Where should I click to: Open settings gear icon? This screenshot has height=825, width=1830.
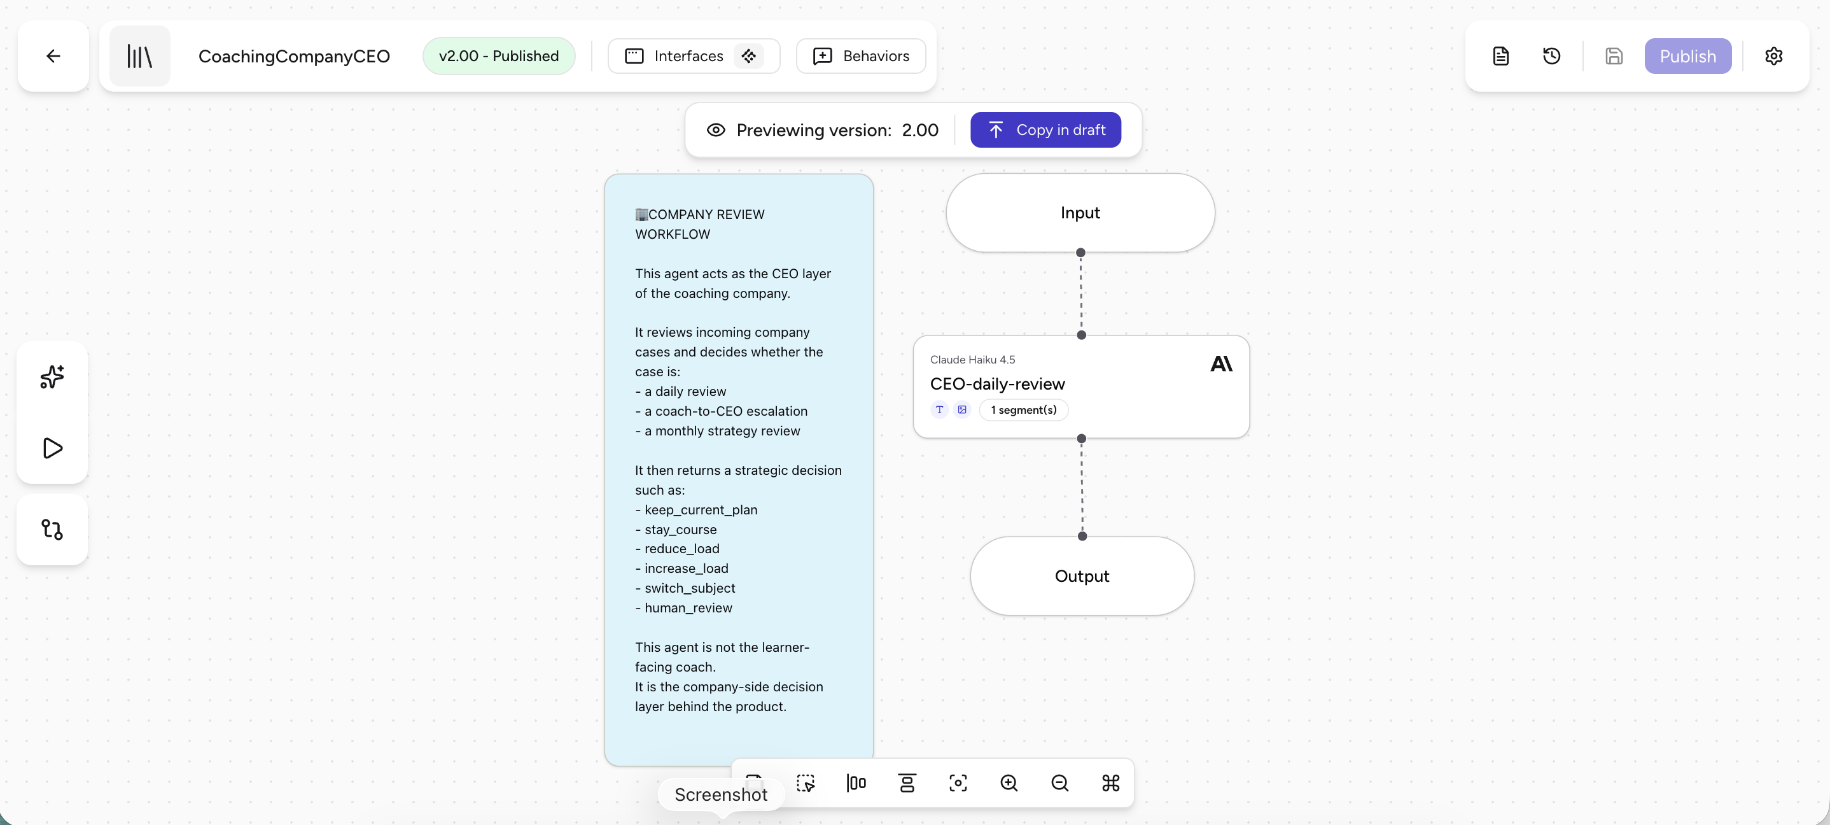click(1773, 56)
